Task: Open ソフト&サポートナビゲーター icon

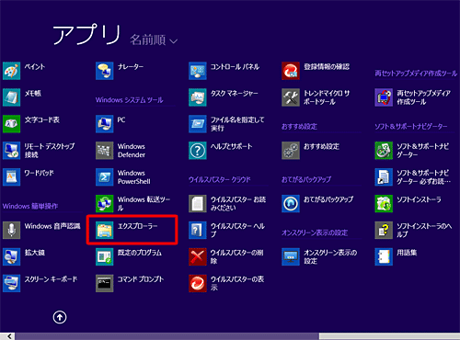Action: (384, 151)
